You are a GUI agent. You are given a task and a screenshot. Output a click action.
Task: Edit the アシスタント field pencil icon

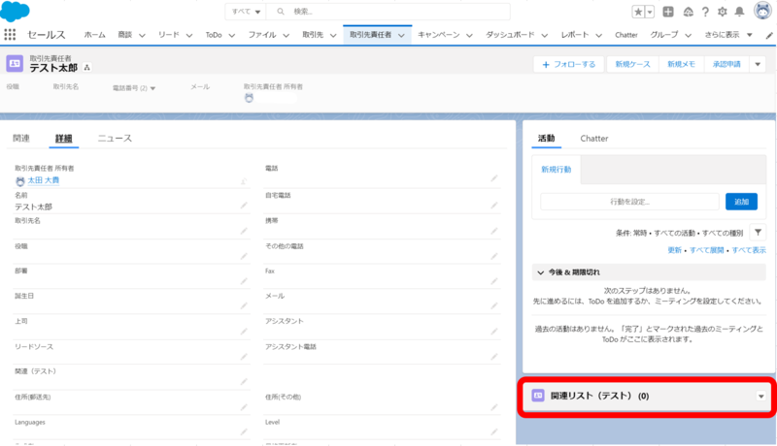[x=494, y=332]
